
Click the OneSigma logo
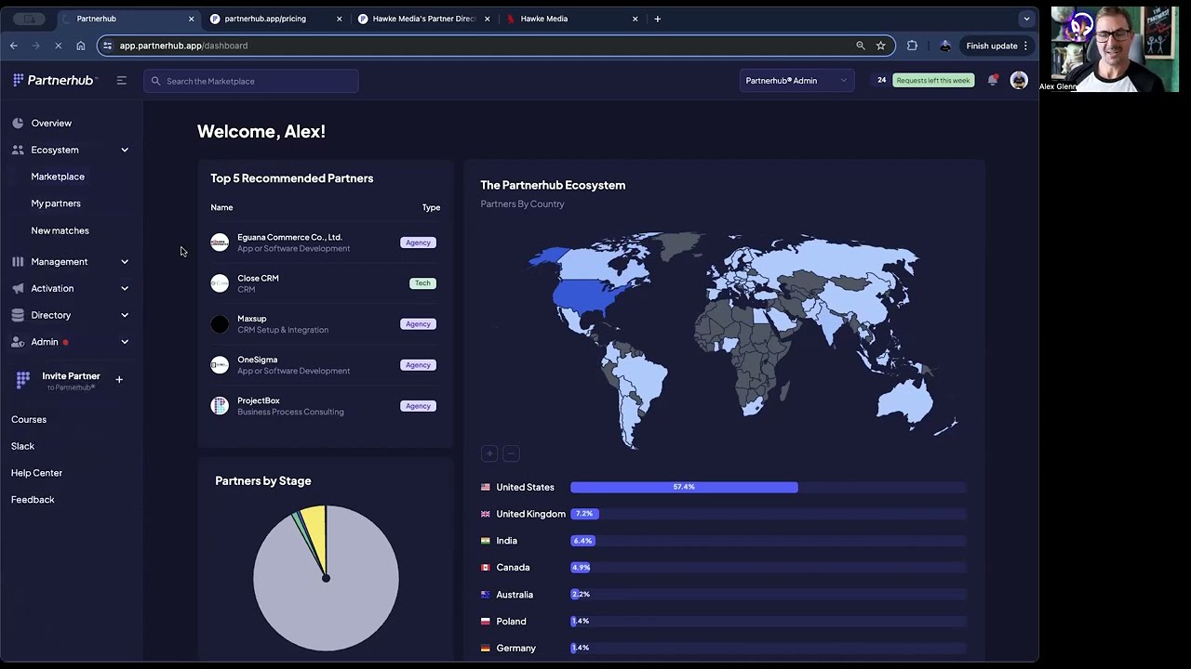point(220,365)
